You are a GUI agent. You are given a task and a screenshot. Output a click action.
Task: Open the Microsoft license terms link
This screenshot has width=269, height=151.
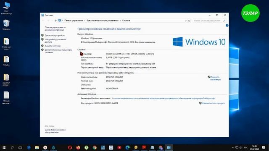[x=164, y=98]
